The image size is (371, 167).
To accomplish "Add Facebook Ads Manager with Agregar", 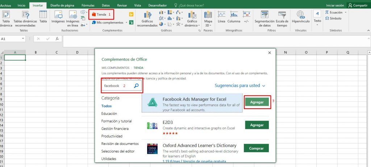I will 257,102.
